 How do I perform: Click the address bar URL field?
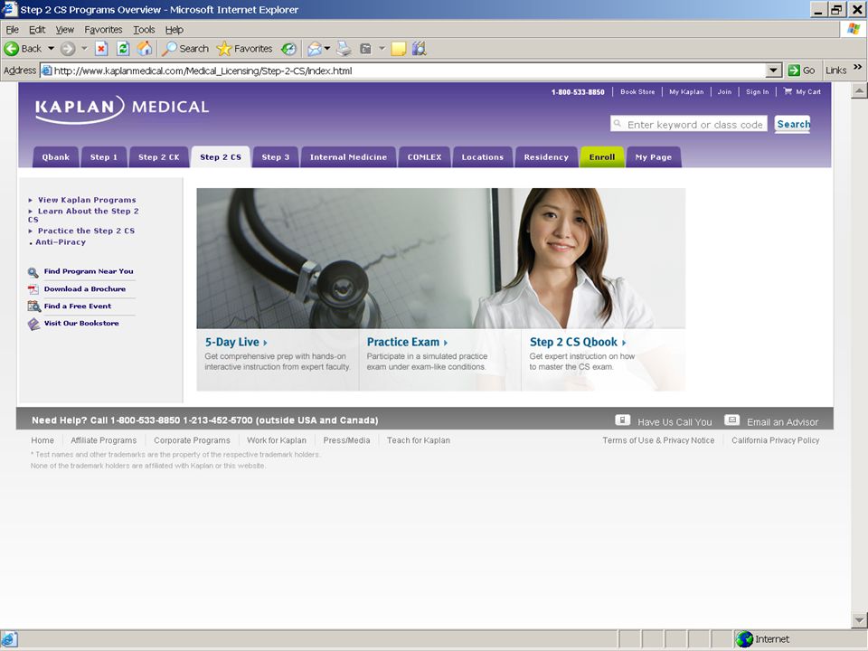[x=404, y=71]
